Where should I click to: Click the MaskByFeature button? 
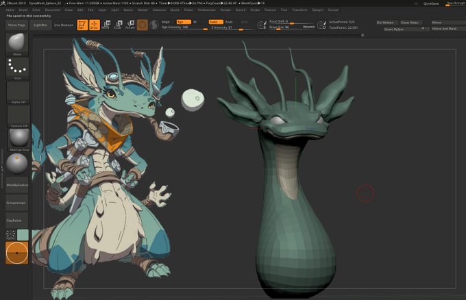tap(17, 185)
